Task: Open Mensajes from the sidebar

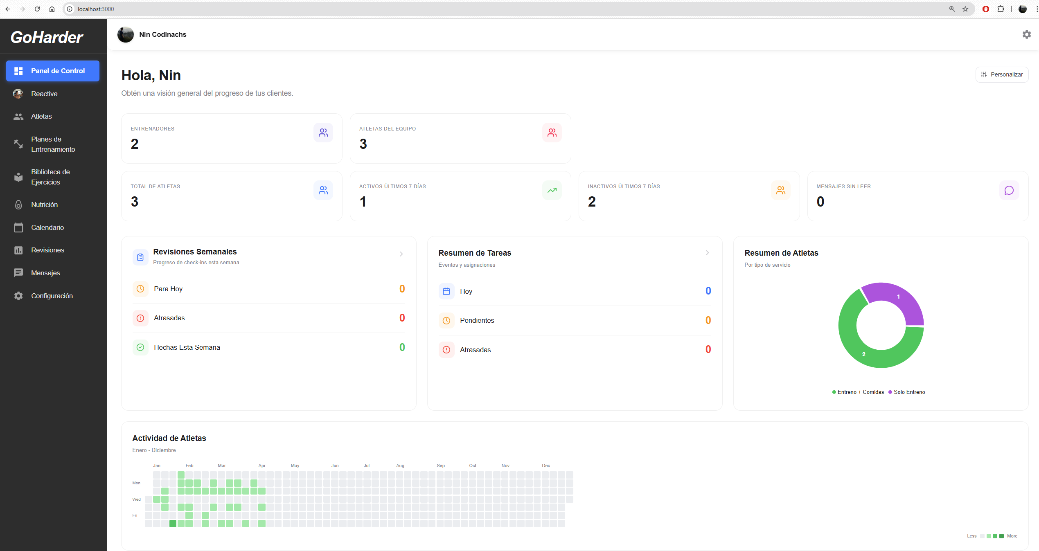Action: pos(53,273)
